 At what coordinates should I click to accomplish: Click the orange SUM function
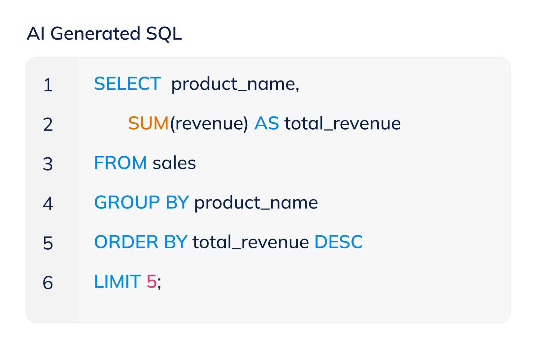(x=148, y=123)
